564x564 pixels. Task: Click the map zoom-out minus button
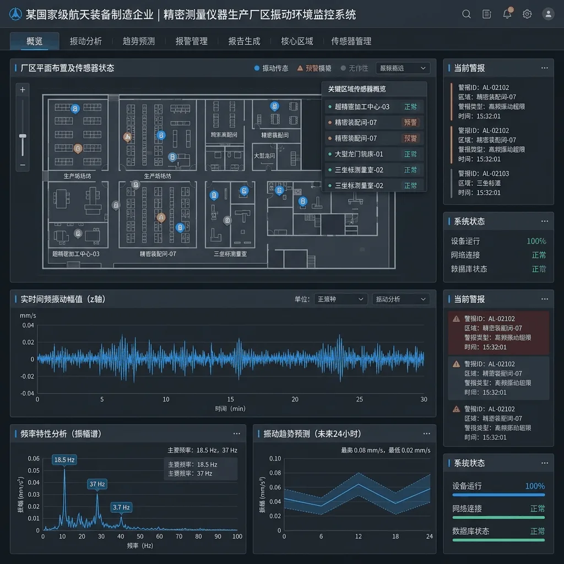point(23,165)
